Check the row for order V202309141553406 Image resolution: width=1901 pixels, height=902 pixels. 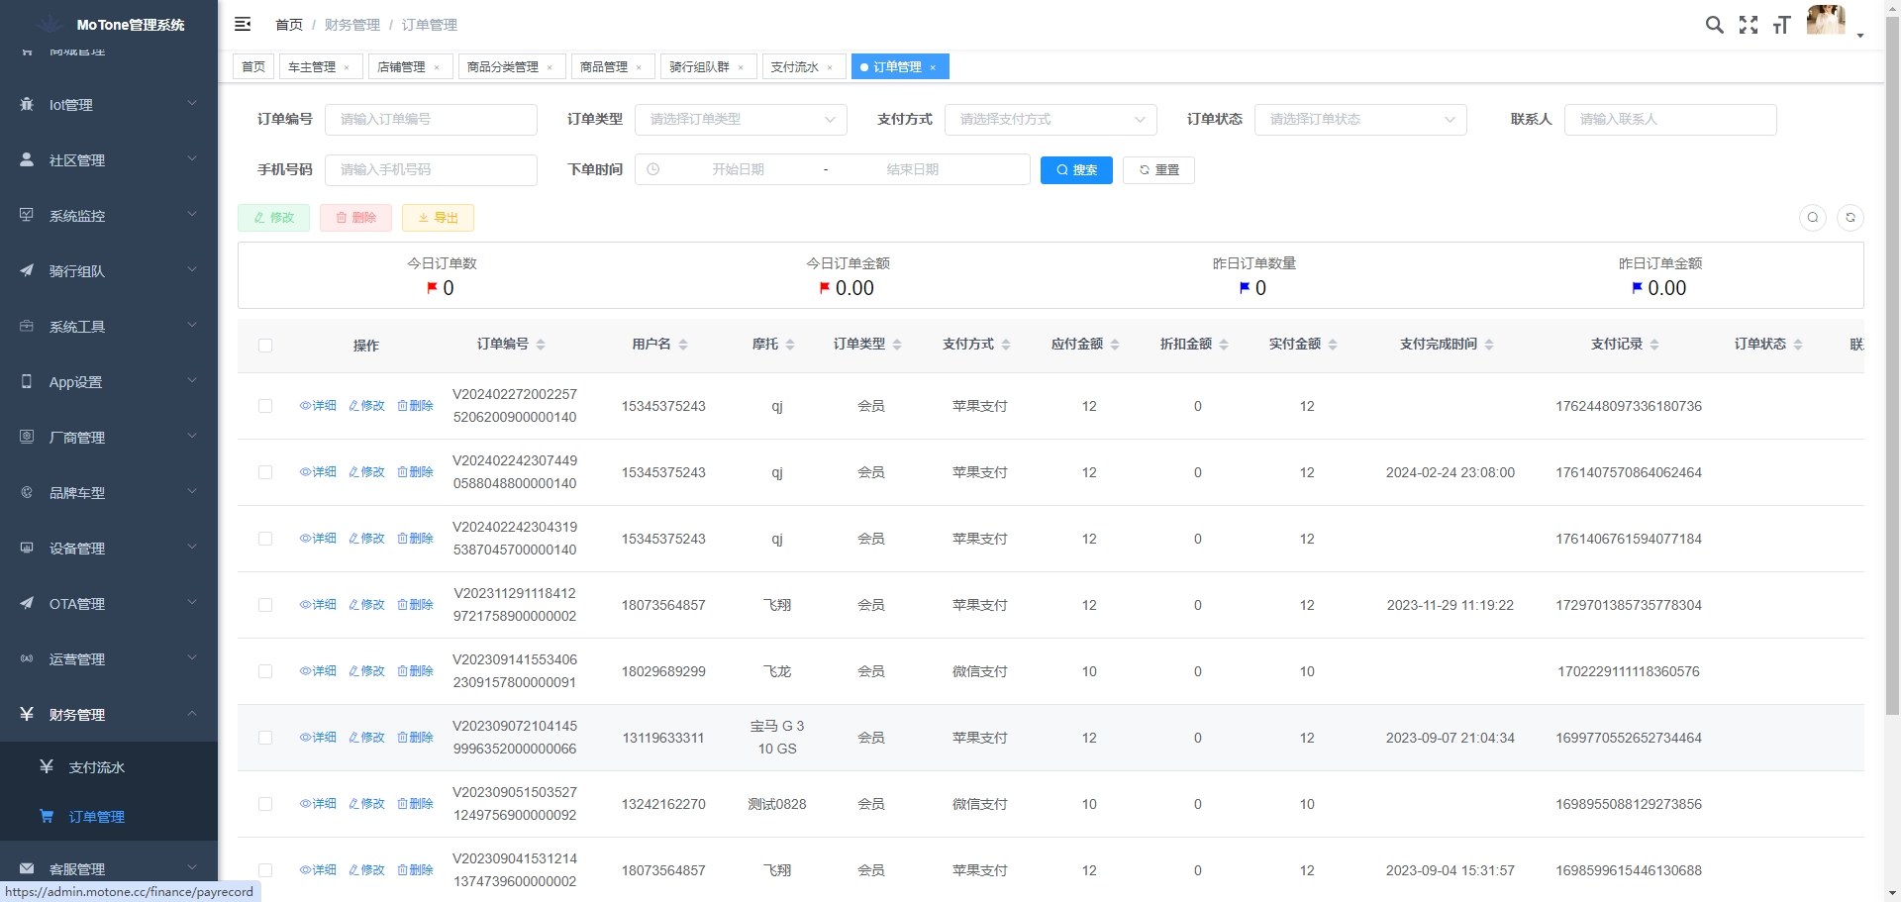click(x=265, y=671)
